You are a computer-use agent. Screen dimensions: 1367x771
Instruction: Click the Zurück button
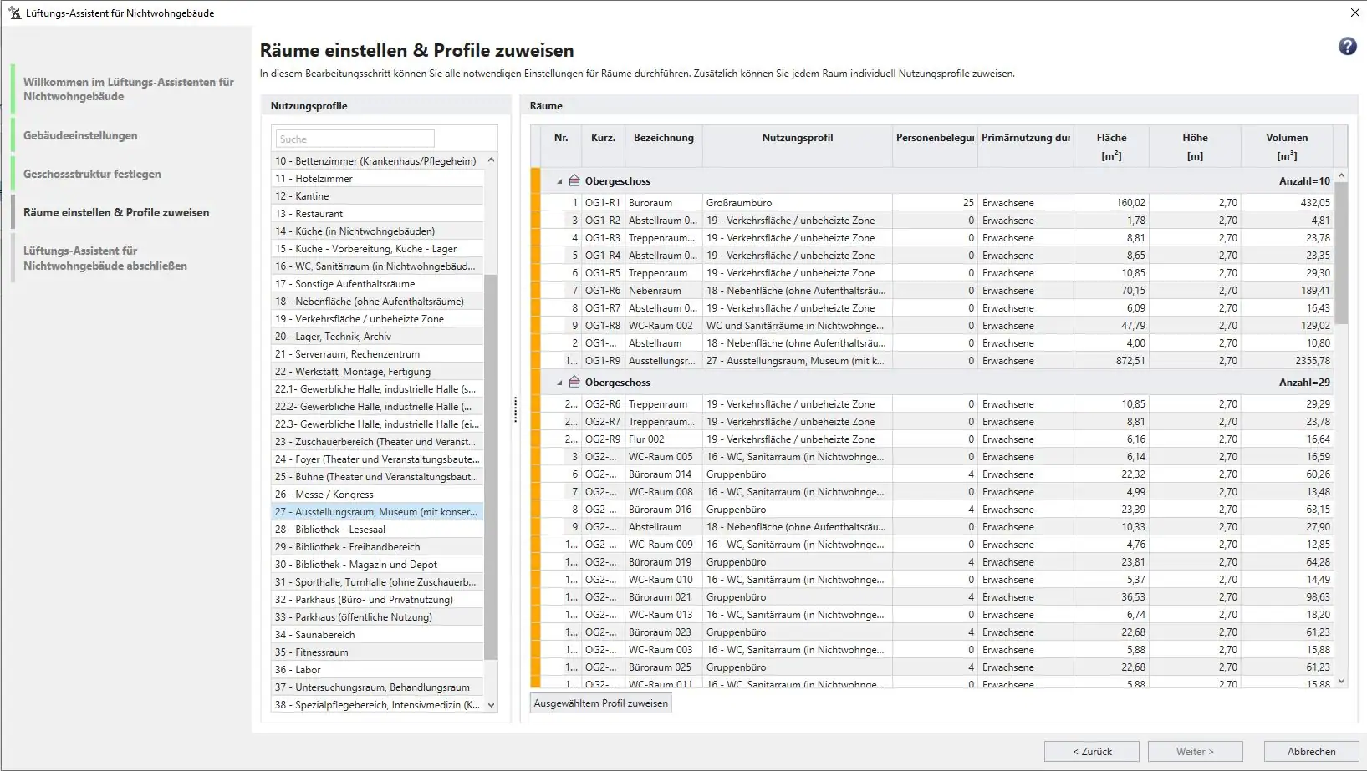[x=1091, y=751]
